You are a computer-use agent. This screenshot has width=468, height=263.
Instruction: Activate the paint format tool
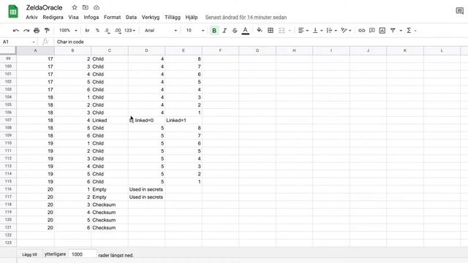tap(47, 31)
